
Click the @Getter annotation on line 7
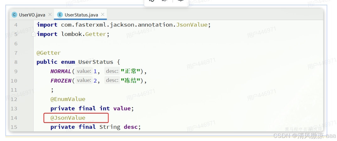(x=49, y=53)
